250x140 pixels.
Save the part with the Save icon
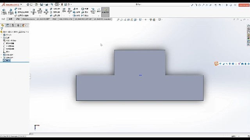[41, 5]
